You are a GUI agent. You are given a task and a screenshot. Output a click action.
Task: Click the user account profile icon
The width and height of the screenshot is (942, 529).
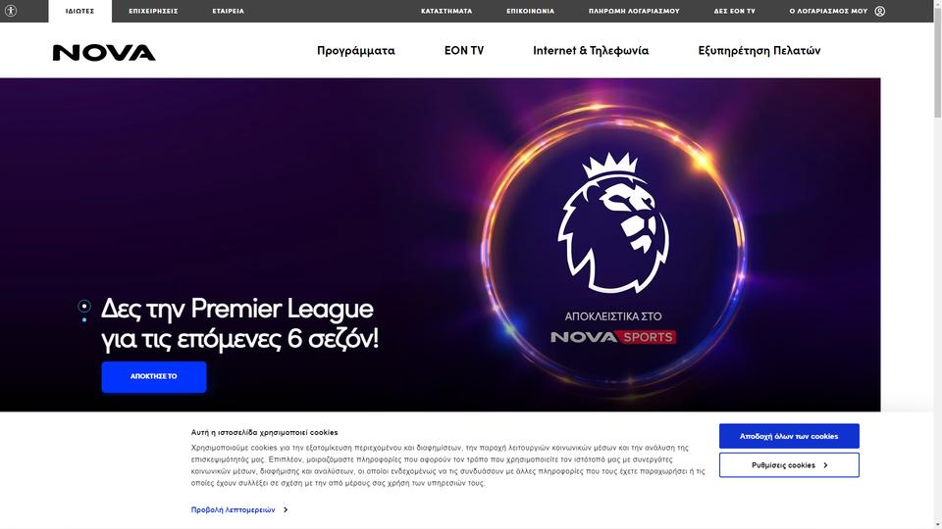click(x=879, y=11)
